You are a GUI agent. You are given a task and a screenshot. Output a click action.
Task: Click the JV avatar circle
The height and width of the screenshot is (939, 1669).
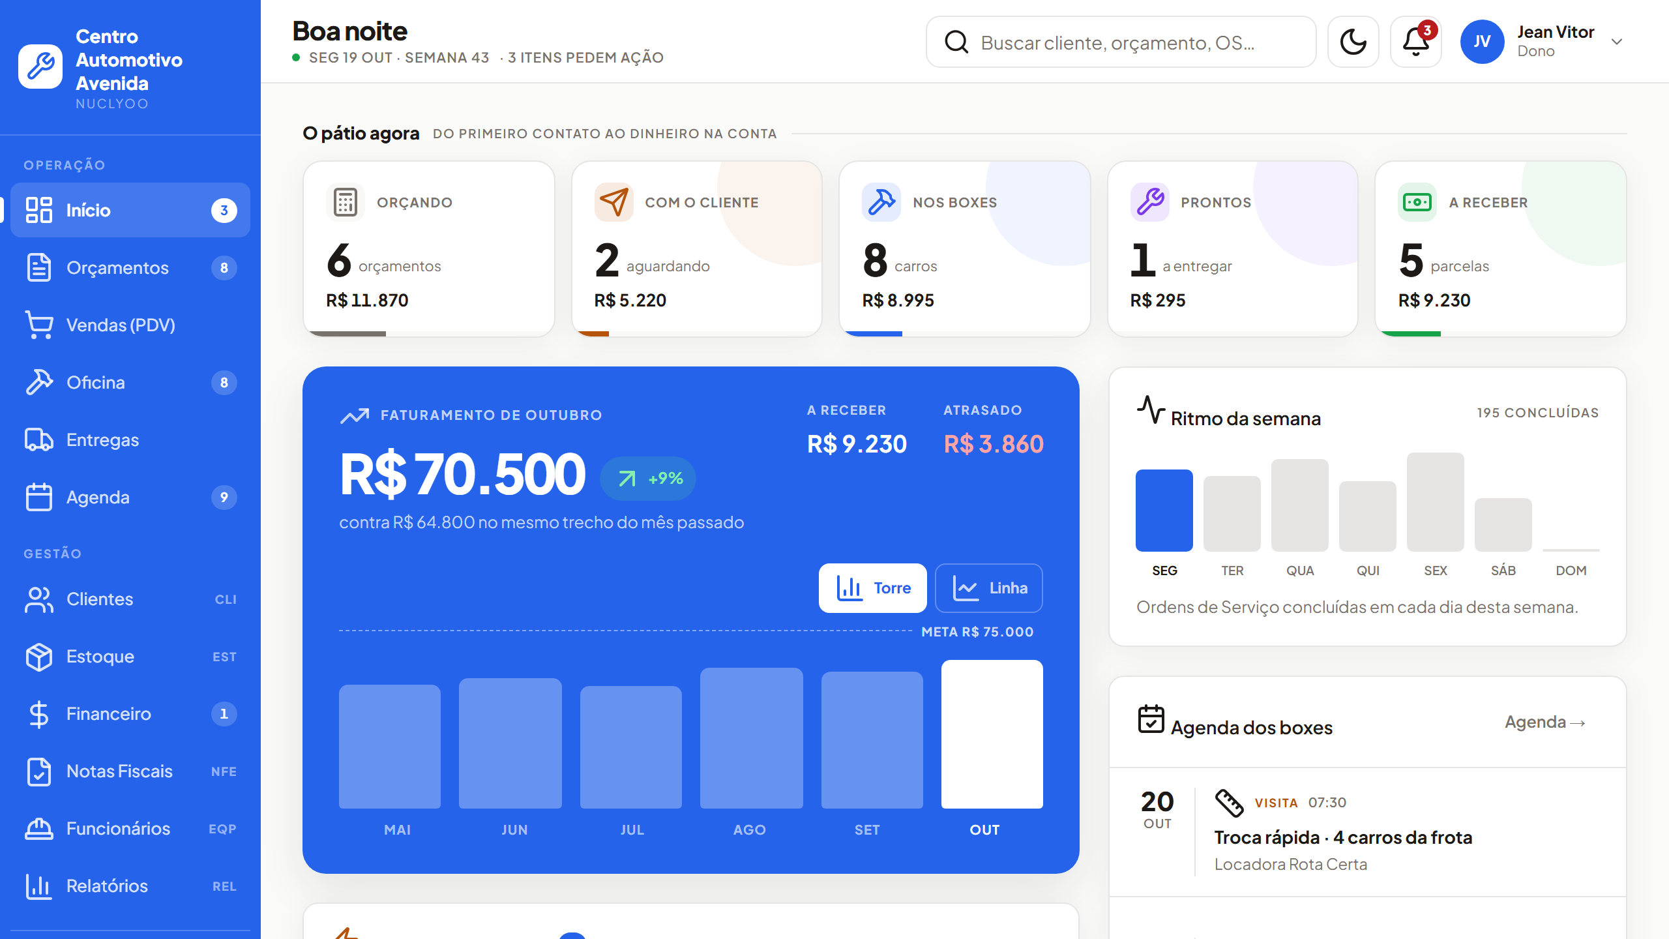(x=1482, y=42)
